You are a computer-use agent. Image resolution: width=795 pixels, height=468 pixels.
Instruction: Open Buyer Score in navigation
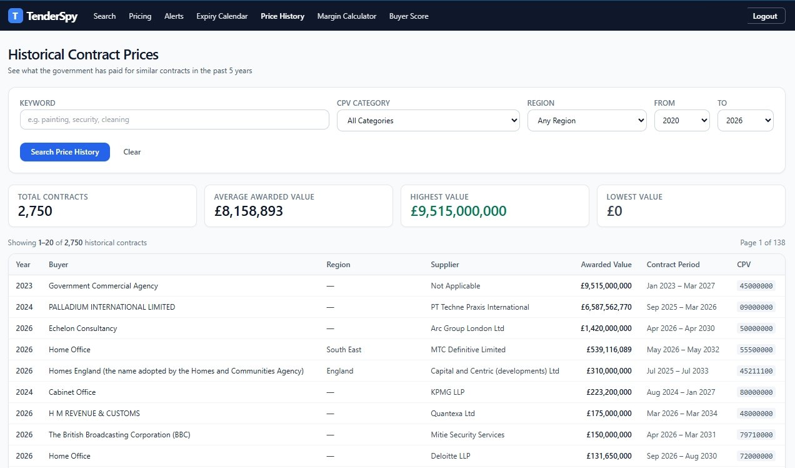click(409, 16)
